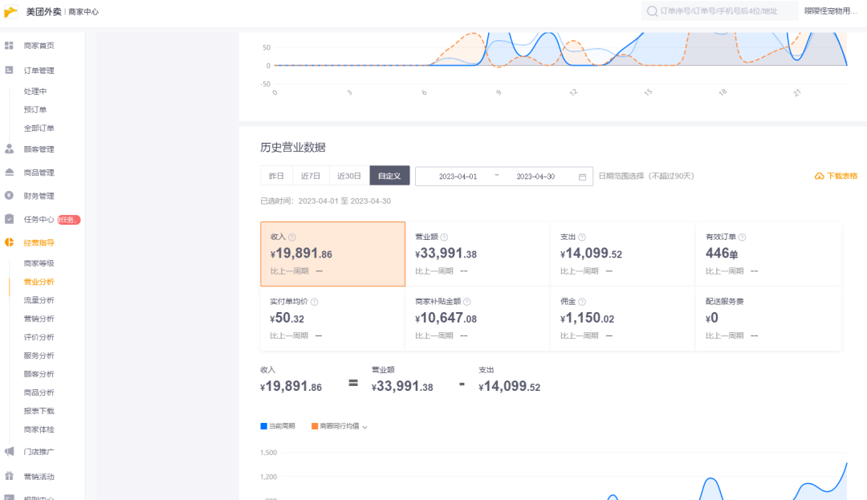Click the search magnifier icon
Screen dimensions: 867x500
pos(652,11)
